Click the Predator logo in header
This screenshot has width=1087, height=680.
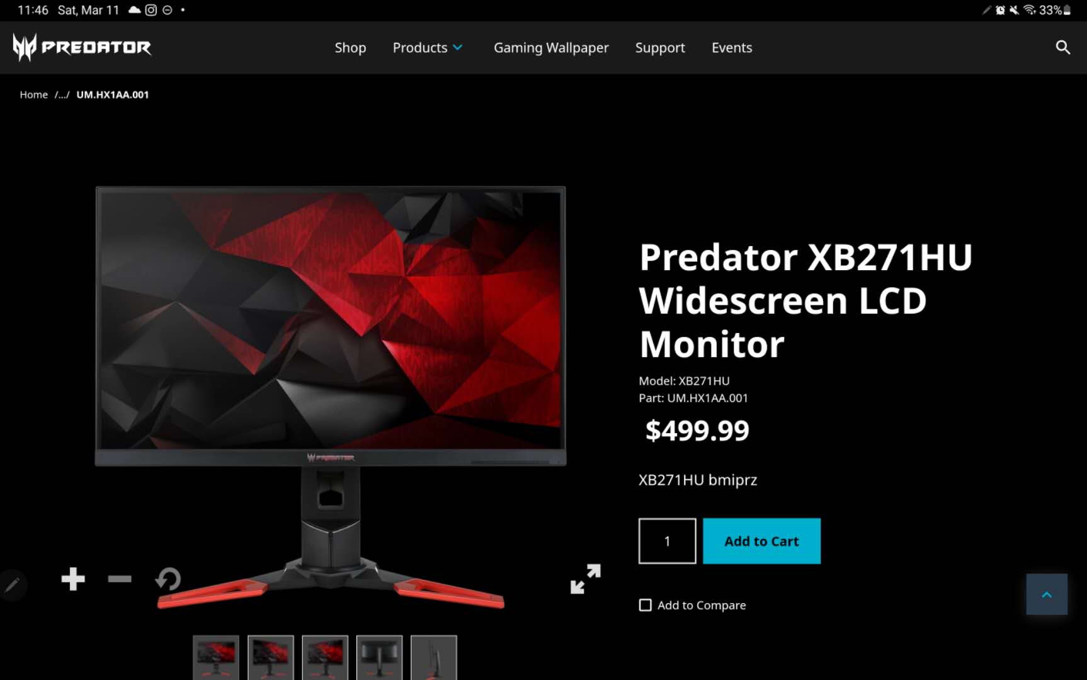pos(82,47)
